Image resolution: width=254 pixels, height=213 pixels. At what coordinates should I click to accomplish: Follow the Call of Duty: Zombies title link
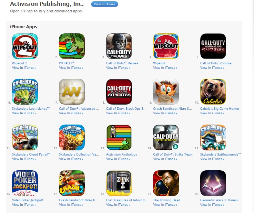(216, 63)
